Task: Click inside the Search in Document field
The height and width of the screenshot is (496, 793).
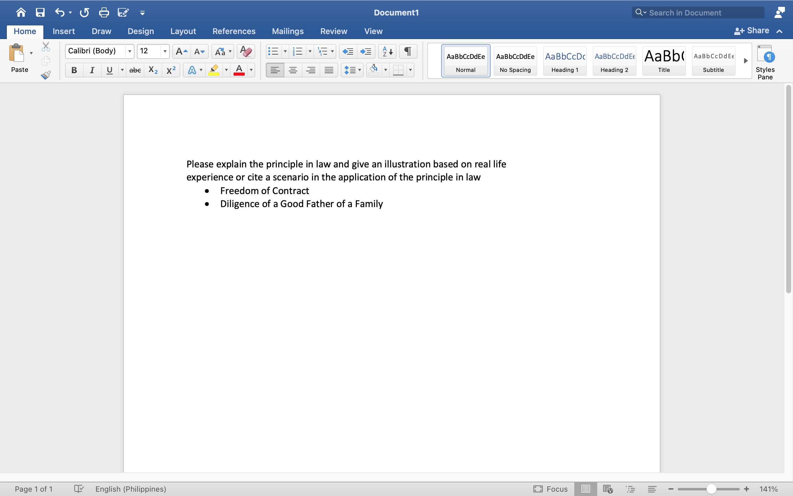Action: click(697, 12)
